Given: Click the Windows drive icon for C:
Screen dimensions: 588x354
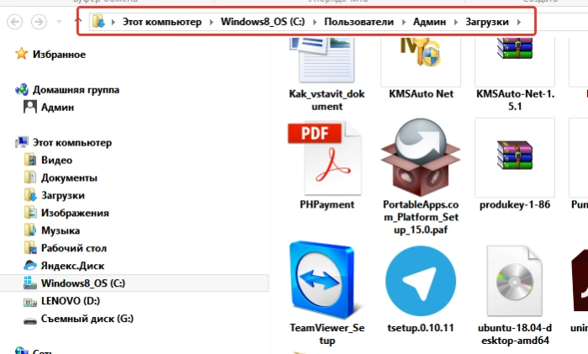Looking at the screenshot, I should (30, 283).
